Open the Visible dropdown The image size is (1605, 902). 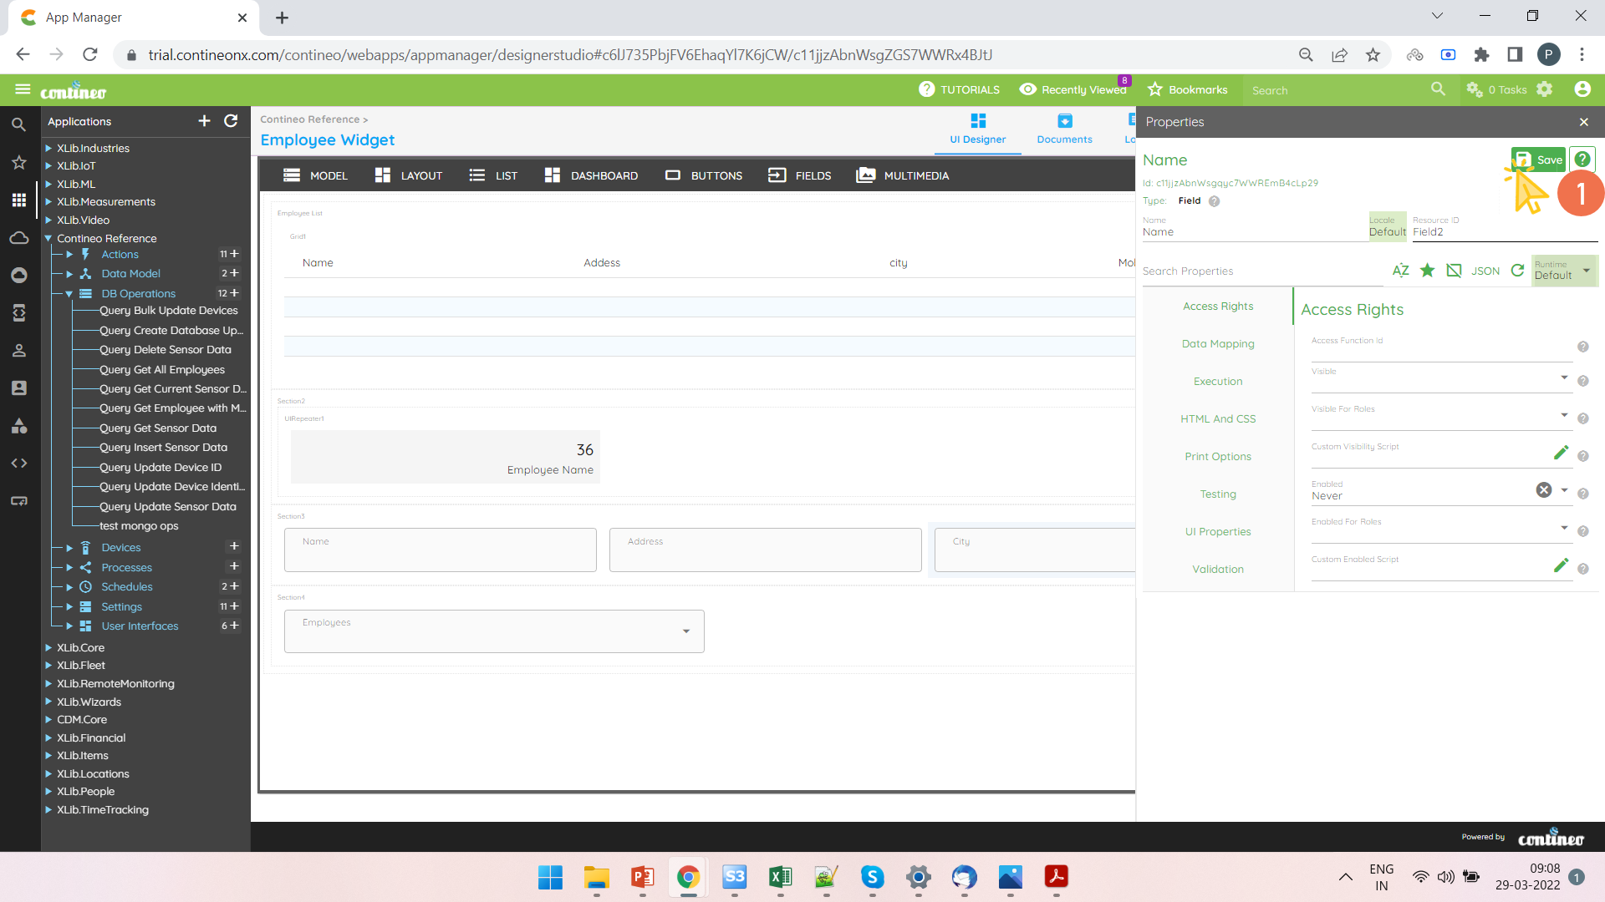1563,378
